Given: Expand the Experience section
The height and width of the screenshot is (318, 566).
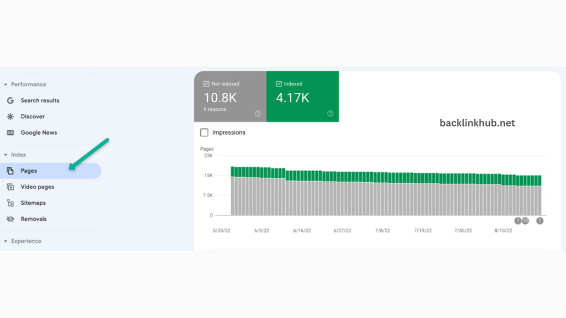Looking at the screenshot, I should [x=5, y=241].
